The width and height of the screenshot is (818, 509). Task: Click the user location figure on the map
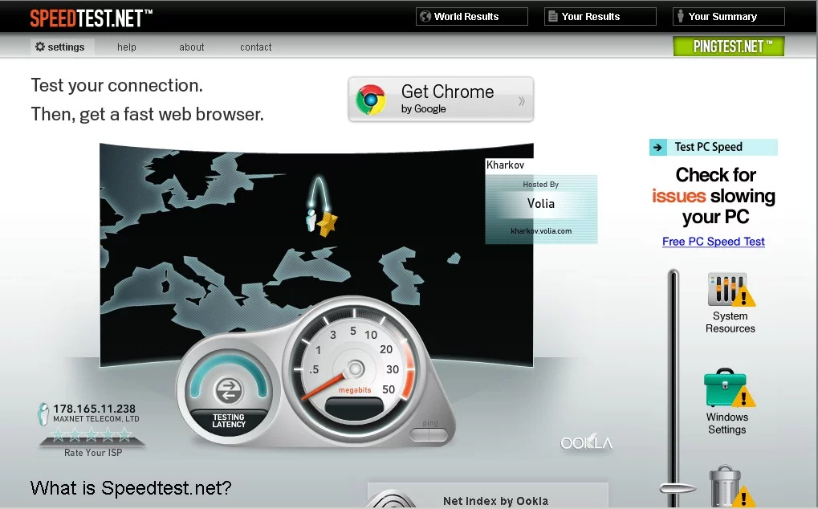[311, 219]
